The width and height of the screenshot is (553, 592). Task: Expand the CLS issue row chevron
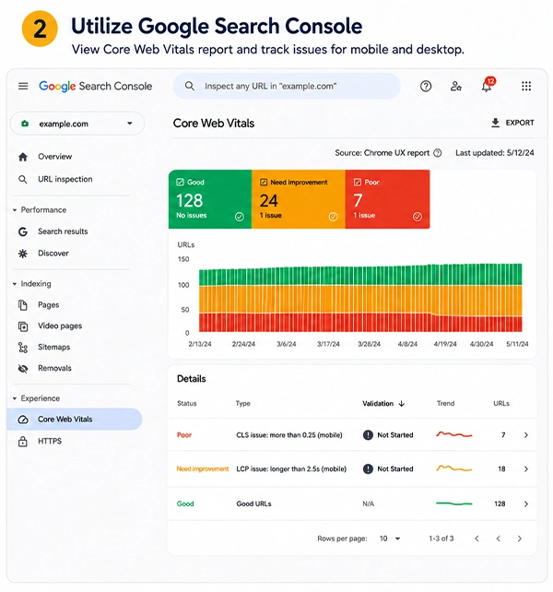pyautogui.click(x=526, y=435)
